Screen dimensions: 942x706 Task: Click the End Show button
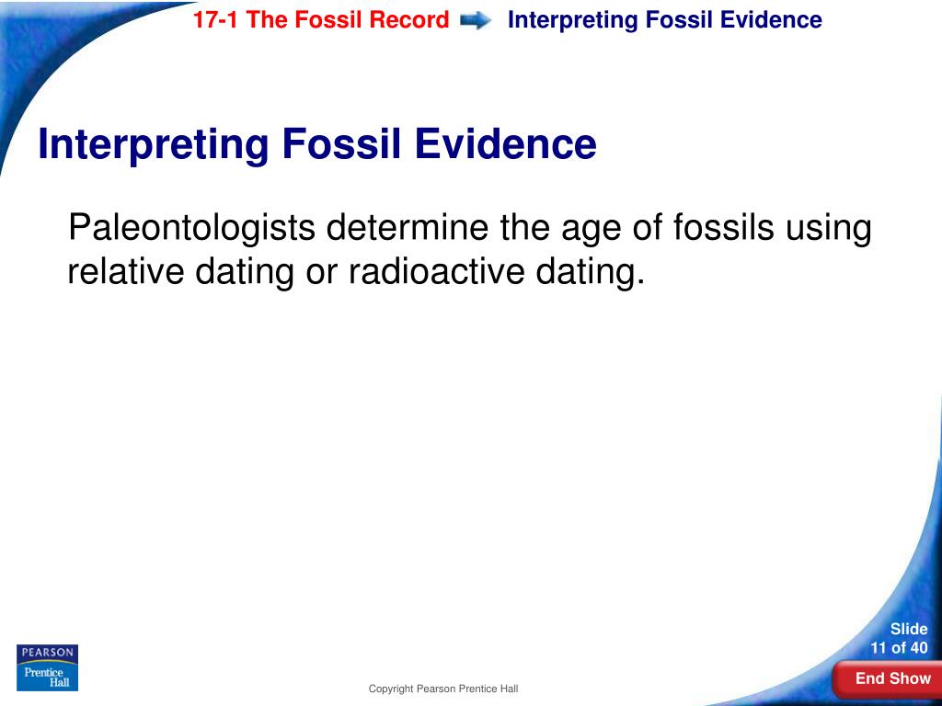(888, 679)
